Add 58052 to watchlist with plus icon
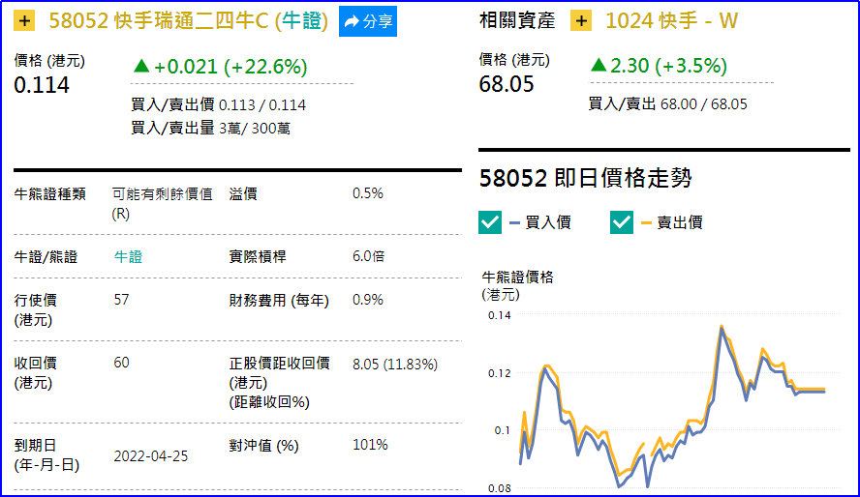 tap(24, 21)
